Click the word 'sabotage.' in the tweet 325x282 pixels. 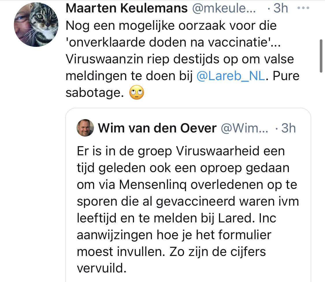93,93
